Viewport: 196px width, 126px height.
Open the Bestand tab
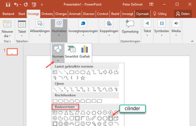point(8,14)
